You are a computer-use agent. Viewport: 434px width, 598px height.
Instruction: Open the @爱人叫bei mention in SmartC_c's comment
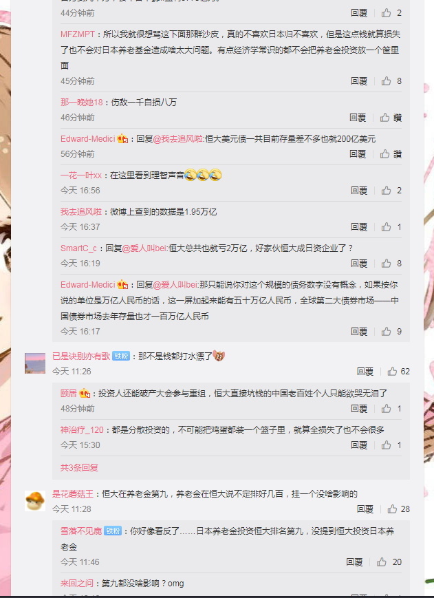(144, 248)
